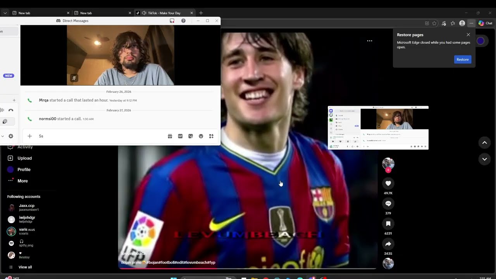Go to the next TikTok video
496x279 pixels.
tap(484, 159)
